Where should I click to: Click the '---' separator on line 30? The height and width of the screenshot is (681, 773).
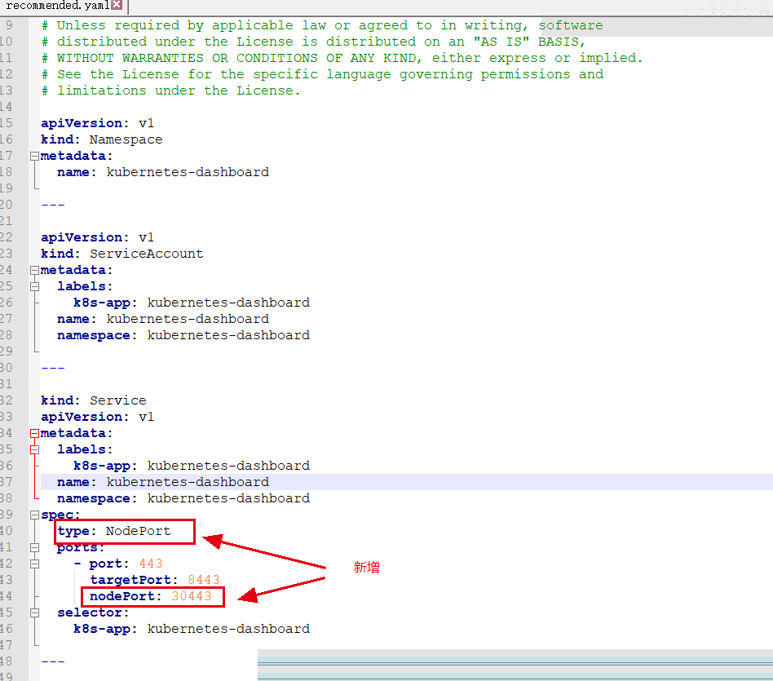(x=53, y=368)
